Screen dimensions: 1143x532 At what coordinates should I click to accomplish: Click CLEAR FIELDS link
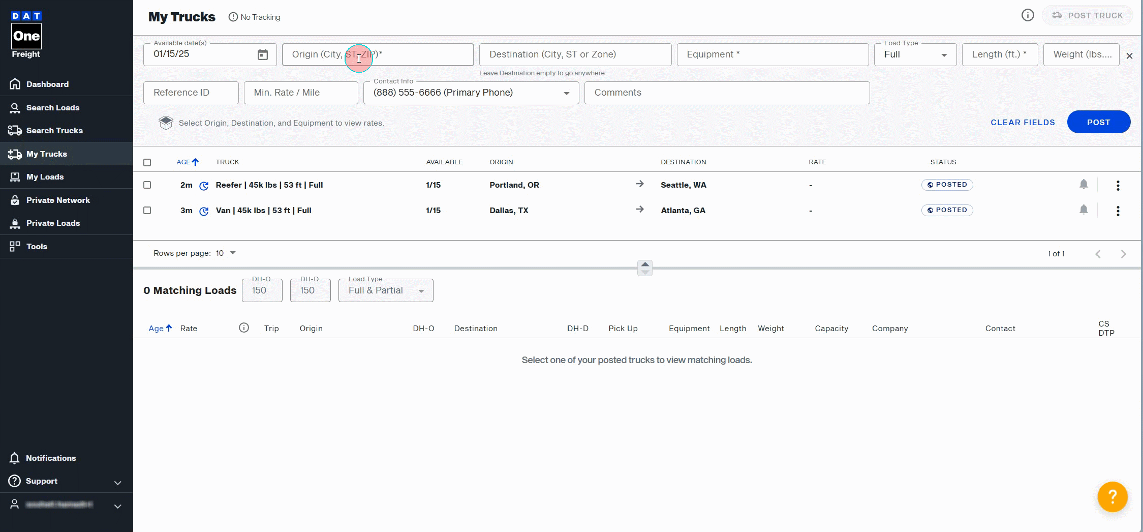(1023, 122)
